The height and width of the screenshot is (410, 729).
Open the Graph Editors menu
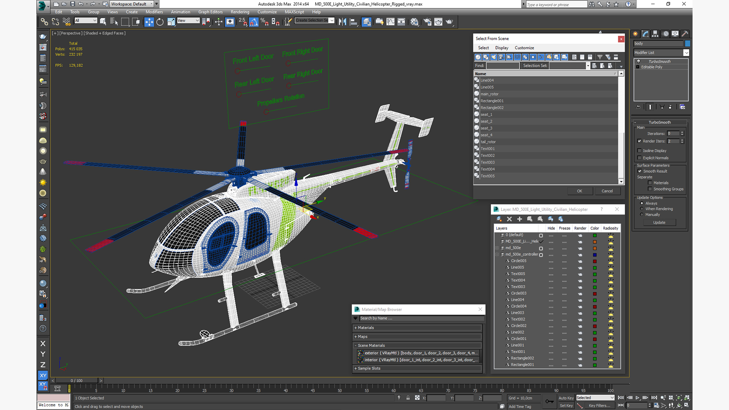tap(210, 12)
